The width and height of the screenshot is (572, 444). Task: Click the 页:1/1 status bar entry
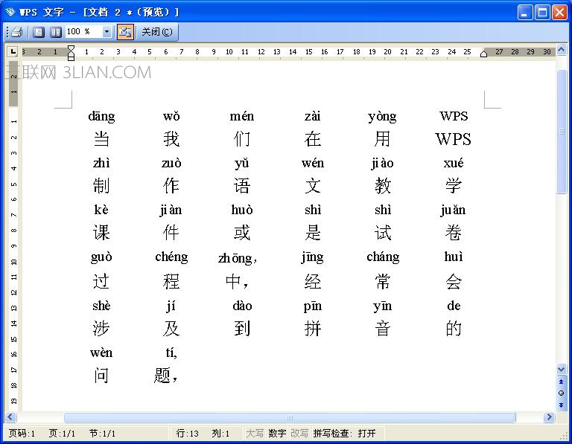pyautogui.click(x=62, y=434)
